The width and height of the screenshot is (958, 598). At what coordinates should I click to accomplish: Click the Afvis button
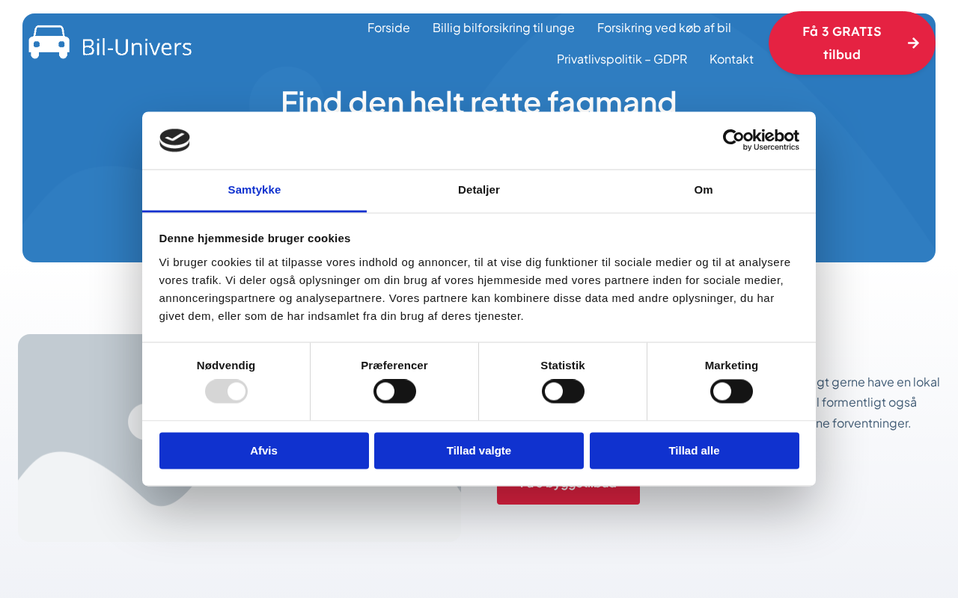click(x=264, y=451)
